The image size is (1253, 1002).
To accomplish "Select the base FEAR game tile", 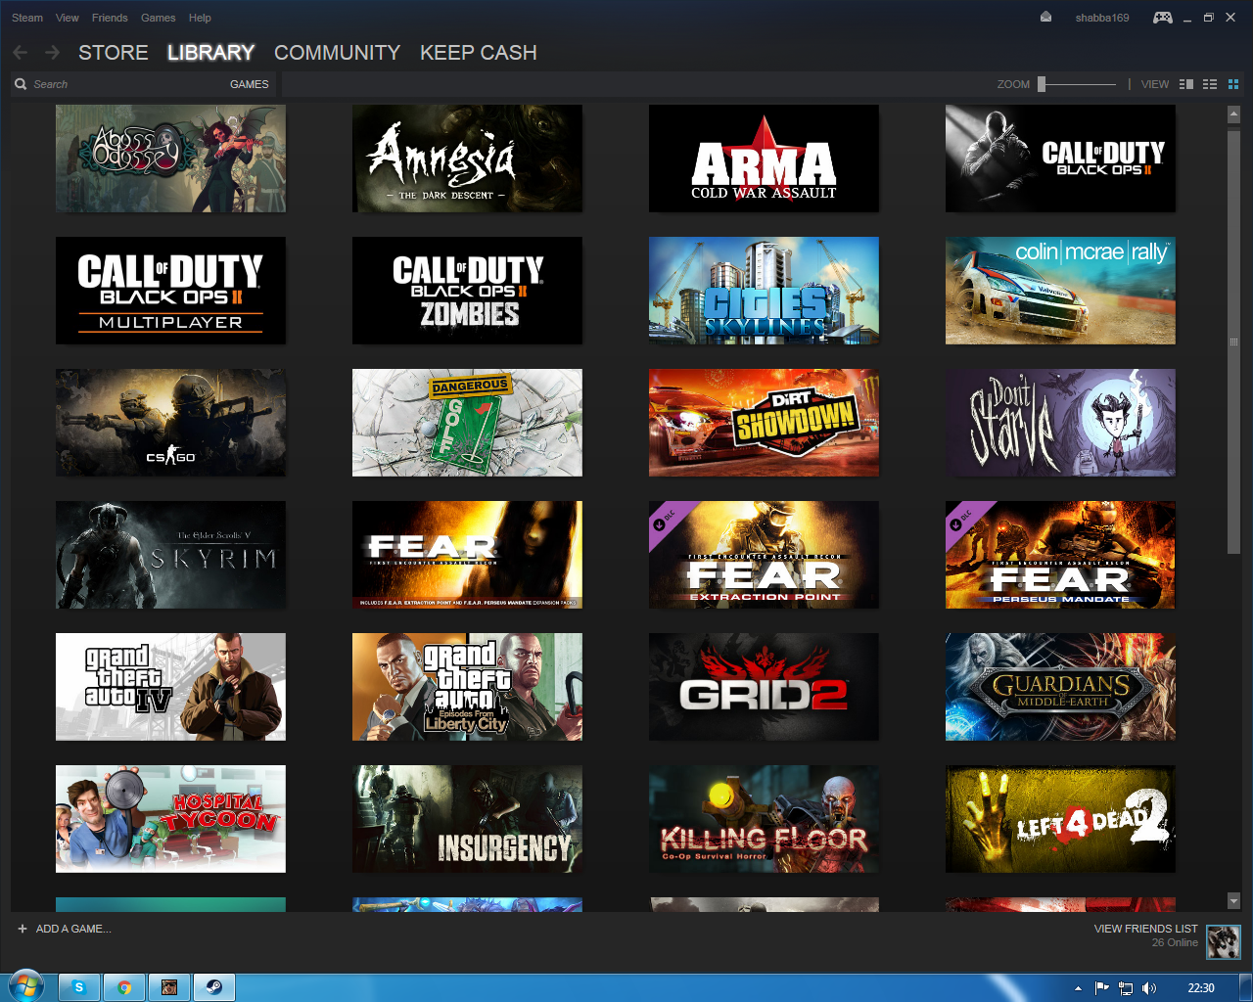I will (x=467, y=555).
